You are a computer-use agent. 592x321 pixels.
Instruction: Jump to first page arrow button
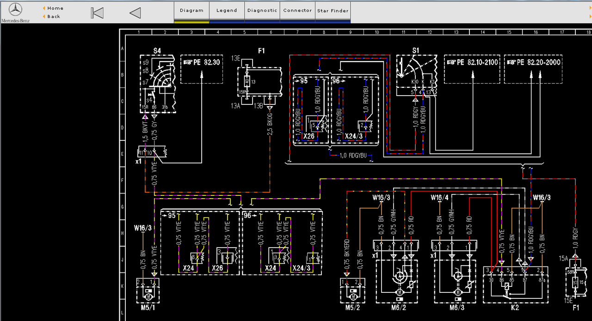click(x=97, y=13)
